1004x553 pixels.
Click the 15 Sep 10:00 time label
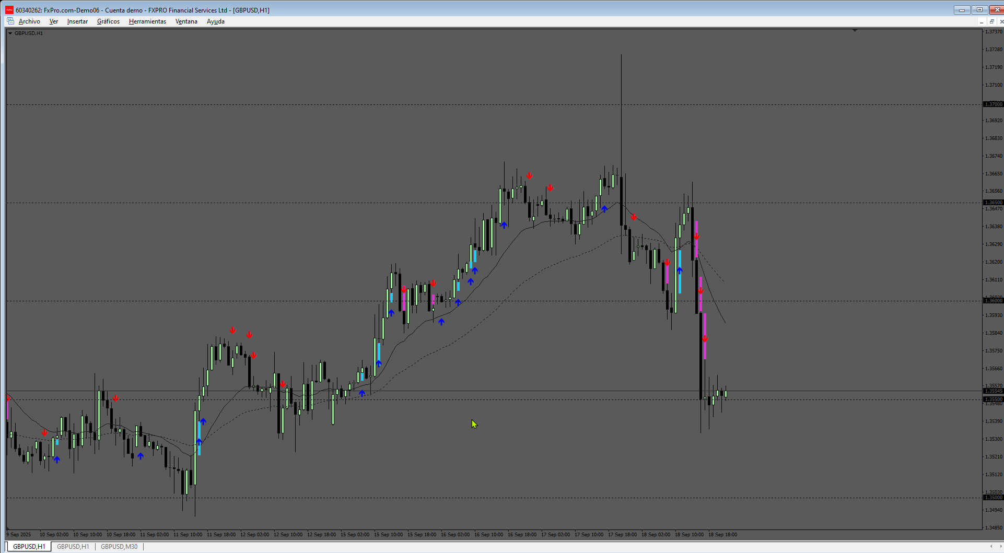pyautogui.click(x=388, y=534)
